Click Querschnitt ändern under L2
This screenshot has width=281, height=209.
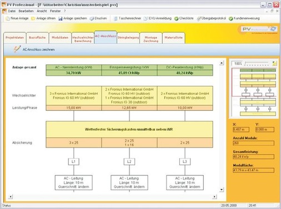129,187
